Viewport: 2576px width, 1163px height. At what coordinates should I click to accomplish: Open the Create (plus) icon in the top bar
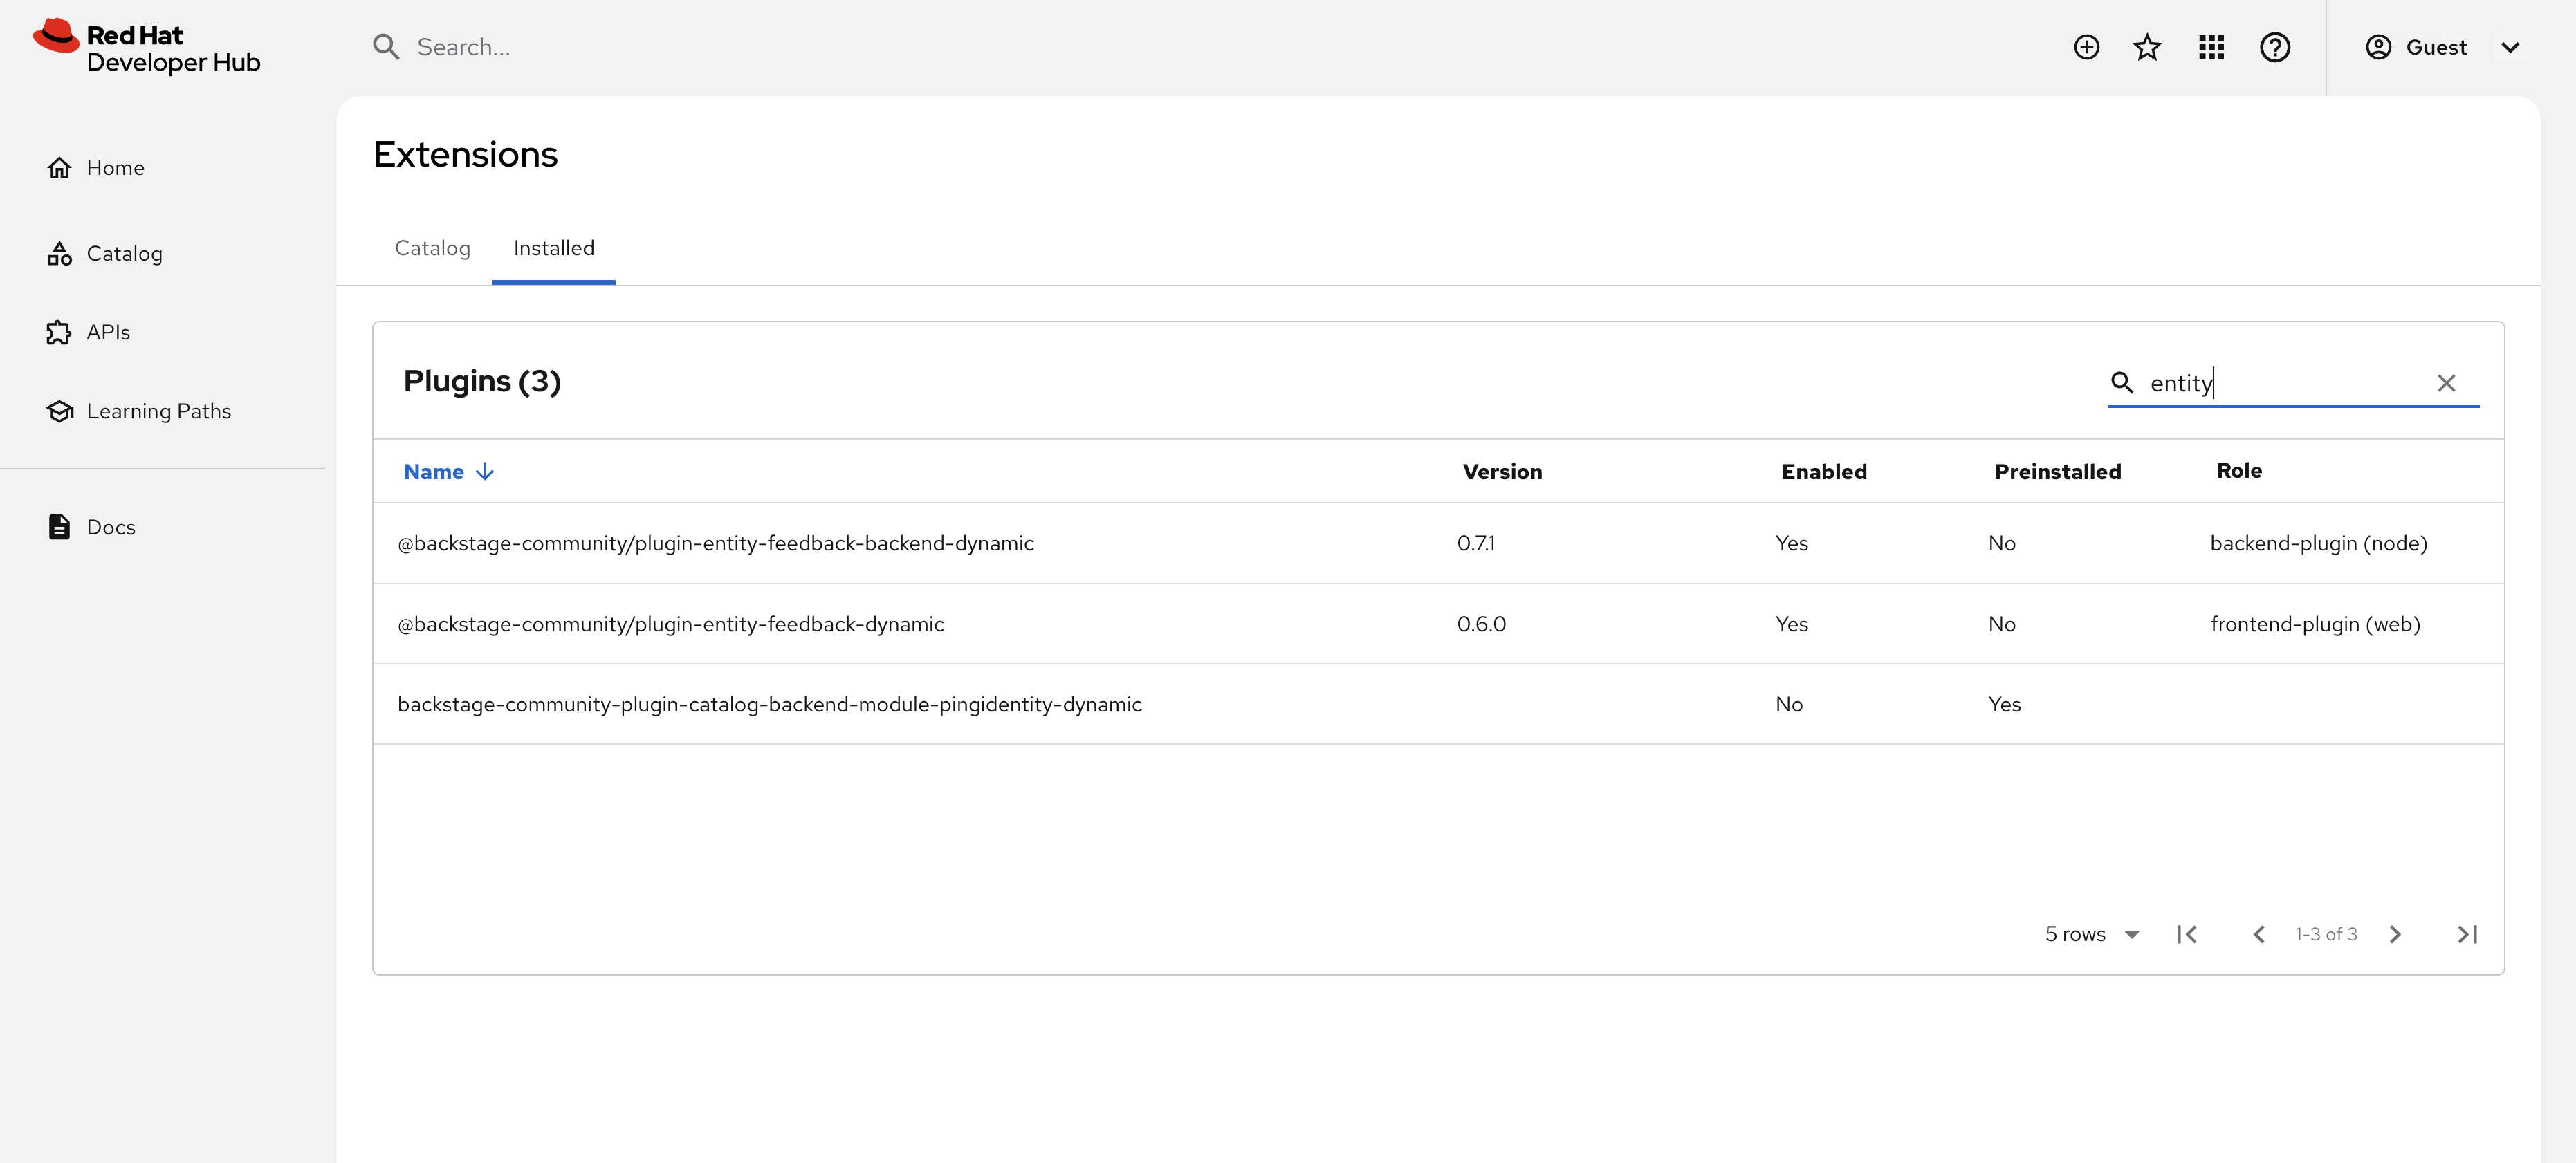pos(2086,47)
